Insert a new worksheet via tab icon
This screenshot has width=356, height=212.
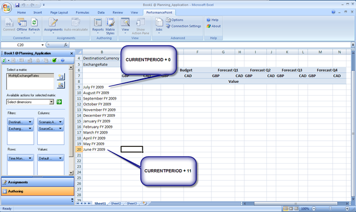coord(145,203)
